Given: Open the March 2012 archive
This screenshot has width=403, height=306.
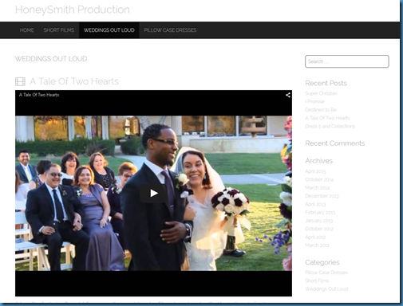Looking at the screenshot, I should tap(318, 245).
